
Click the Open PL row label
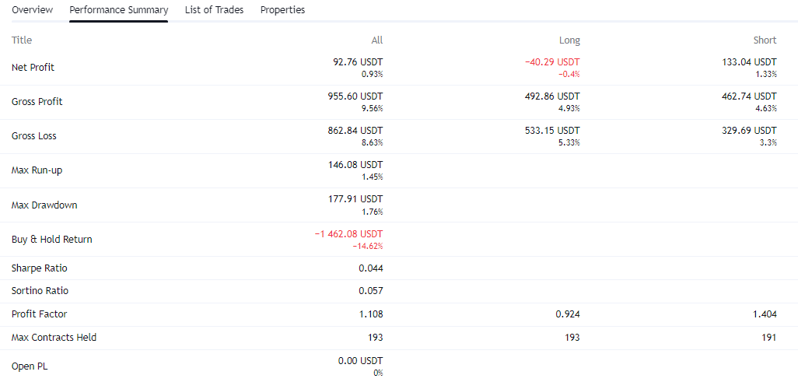pos(30,366)
